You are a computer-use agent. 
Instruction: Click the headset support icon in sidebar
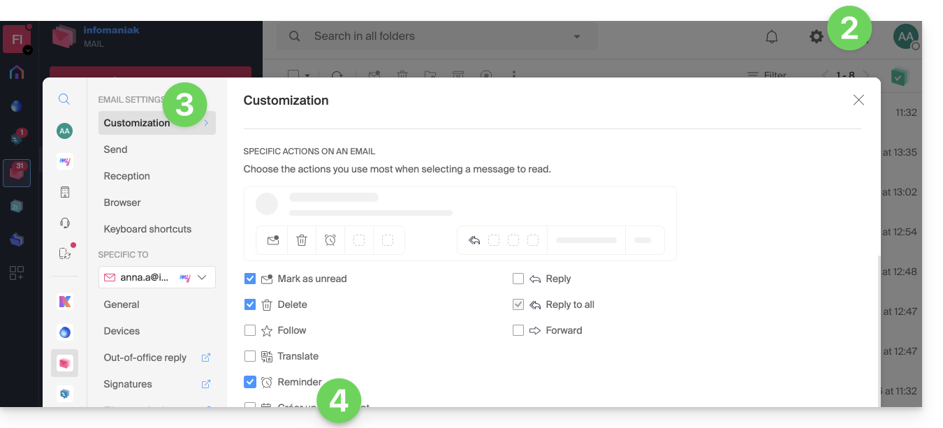click(x=64, y=223)
